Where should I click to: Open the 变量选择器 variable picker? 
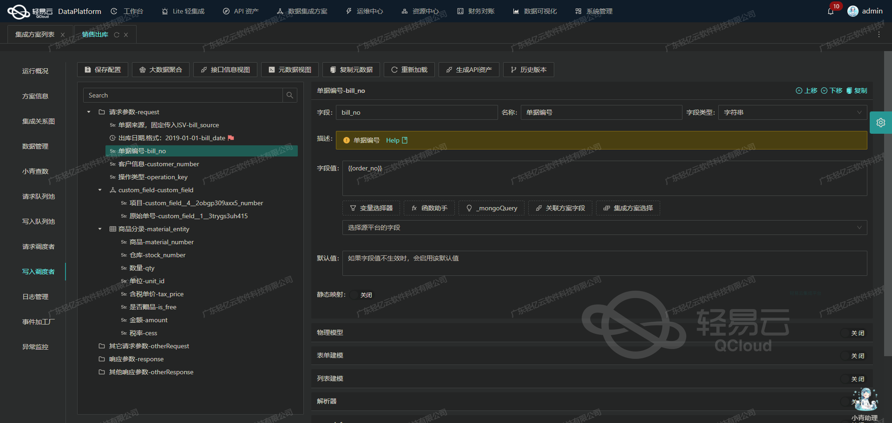(x=371, y=208)
